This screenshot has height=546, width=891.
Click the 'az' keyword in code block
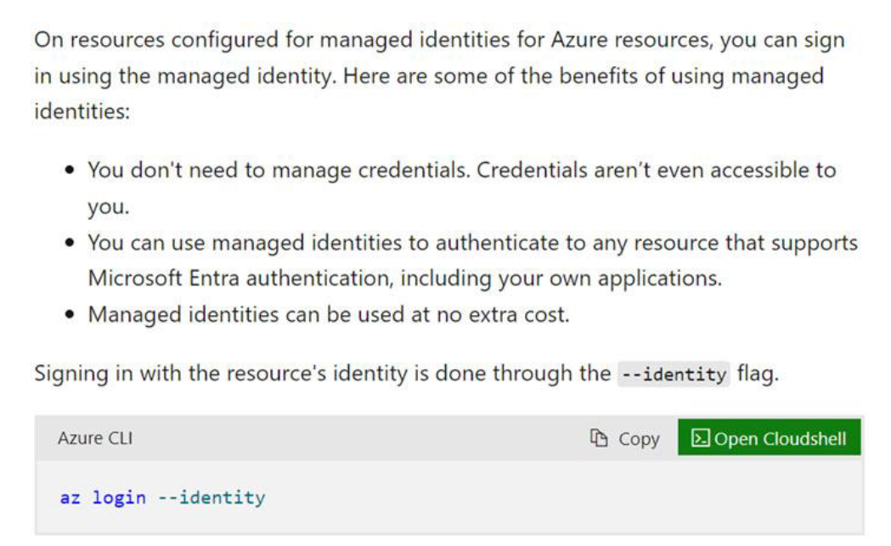[69, 498]
